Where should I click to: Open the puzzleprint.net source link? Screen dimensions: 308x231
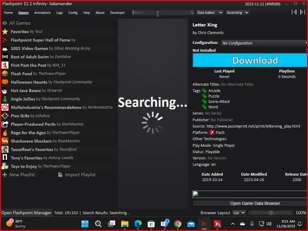(253, 126)
